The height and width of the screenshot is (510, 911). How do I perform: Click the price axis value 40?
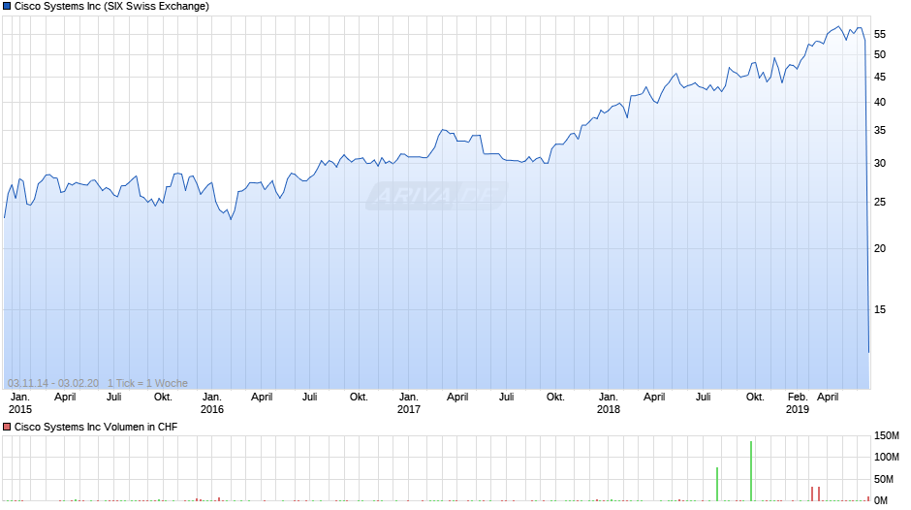click(880, 103)
